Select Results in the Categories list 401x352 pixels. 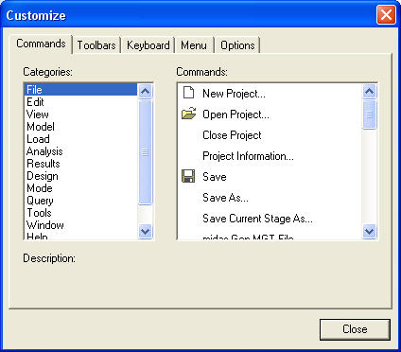tap(44, 164)
